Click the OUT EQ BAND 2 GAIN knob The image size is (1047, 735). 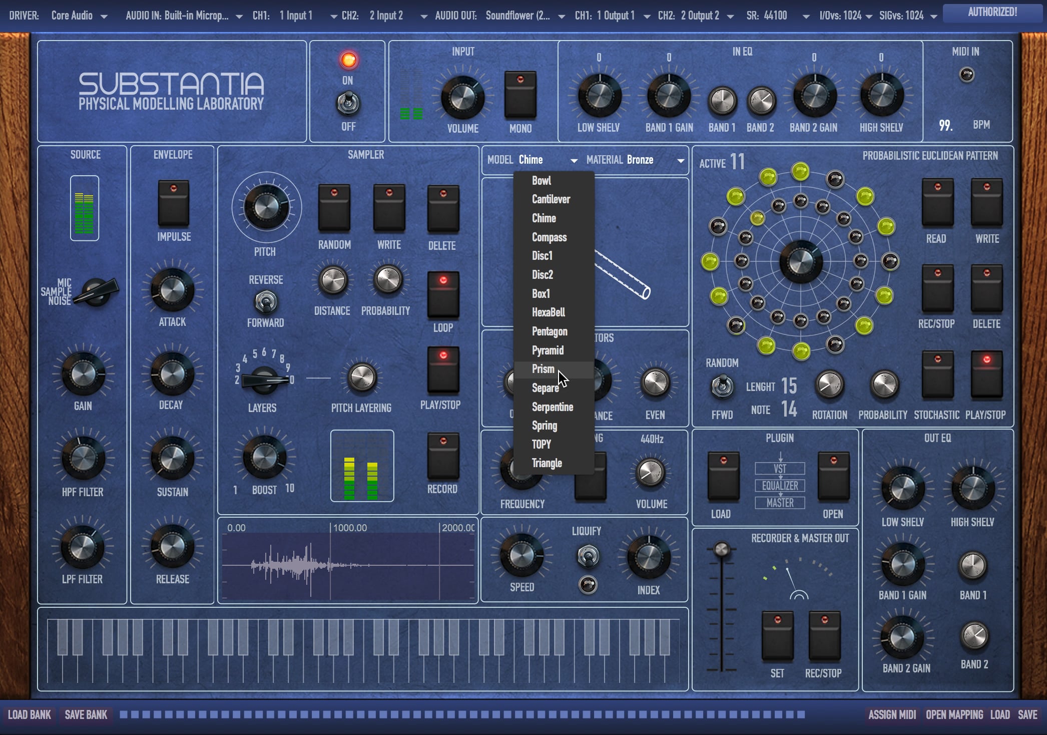click(x=902, y=637)
